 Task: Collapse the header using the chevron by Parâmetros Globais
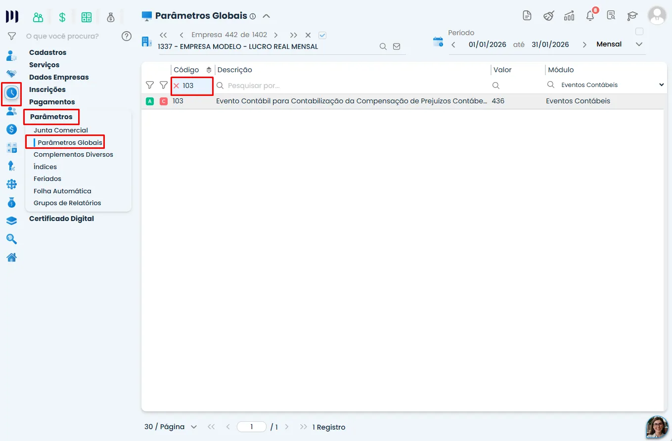click(266, 16)
